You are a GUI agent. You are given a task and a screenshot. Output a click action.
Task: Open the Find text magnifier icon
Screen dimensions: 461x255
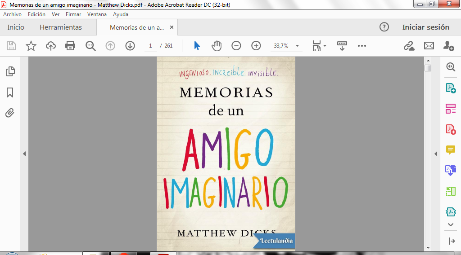click(90, 46)
